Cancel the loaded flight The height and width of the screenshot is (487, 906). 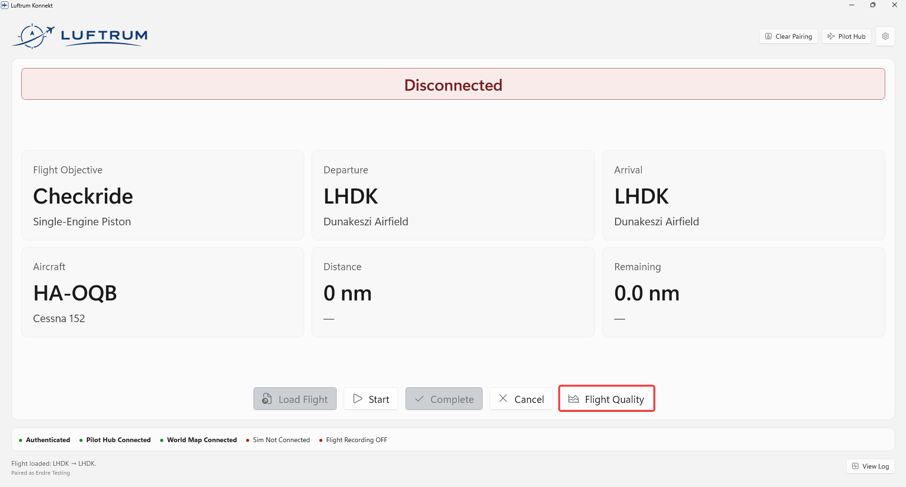521,399
